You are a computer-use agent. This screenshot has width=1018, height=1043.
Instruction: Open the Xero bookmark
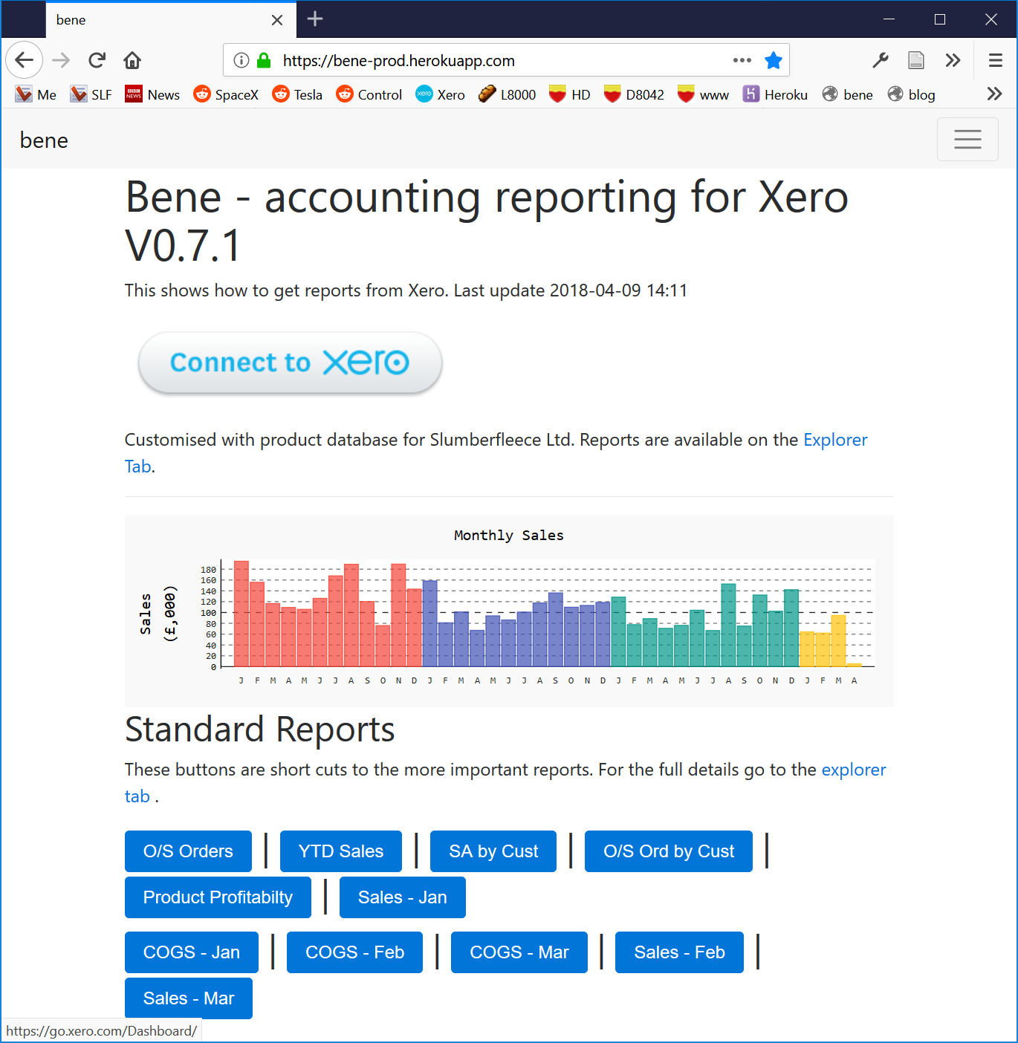pos(440,94)
